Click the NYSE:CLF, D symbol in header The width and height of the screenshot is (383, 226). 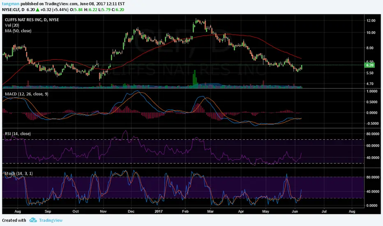[13, 9]
